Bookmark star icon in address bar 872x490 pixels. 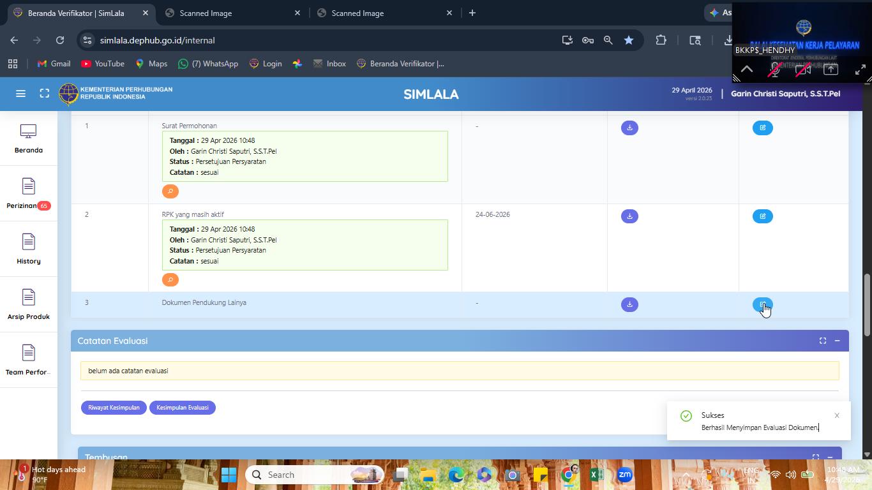point(629,40)
